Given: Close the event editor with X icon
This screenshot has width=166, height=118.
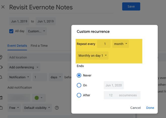Looking at the screenshot, I should (3, 7).
